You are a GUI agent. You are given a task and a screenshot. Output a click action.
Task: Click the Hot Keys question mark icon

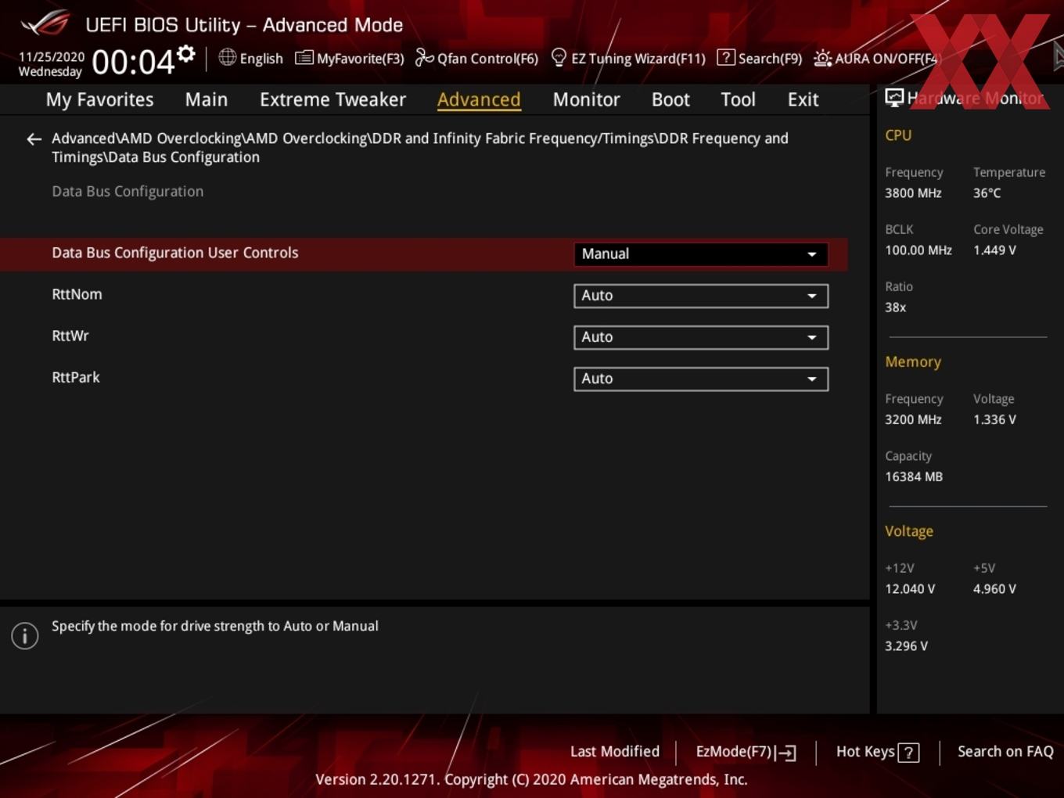tap(908, 753)
